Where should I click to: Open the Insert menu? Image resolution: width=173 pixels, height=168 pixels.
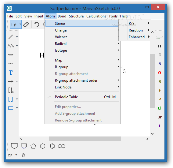[x=39, y=16]
